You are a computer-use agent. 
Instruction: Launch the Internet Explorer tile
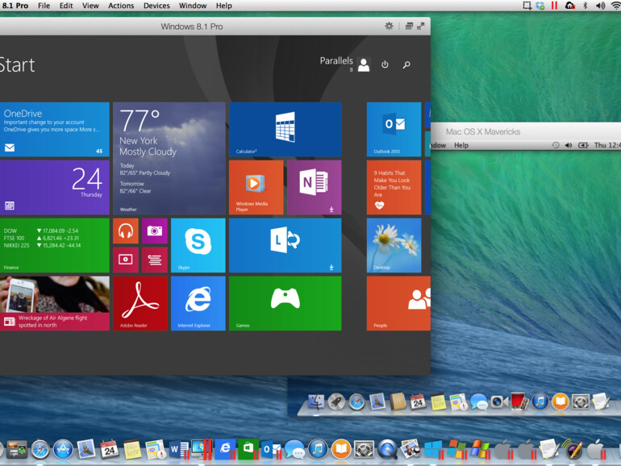(198, 303)
